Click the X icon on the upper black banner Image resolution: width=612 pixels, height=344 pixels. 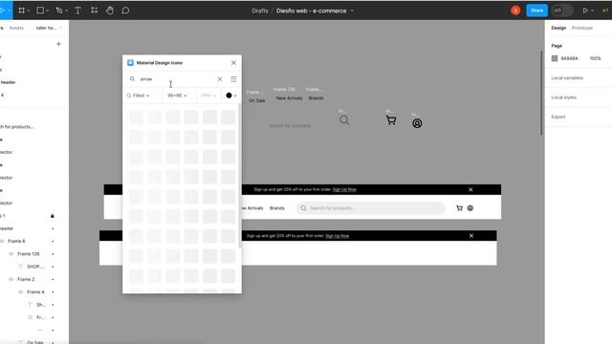[x=470, y=189]
